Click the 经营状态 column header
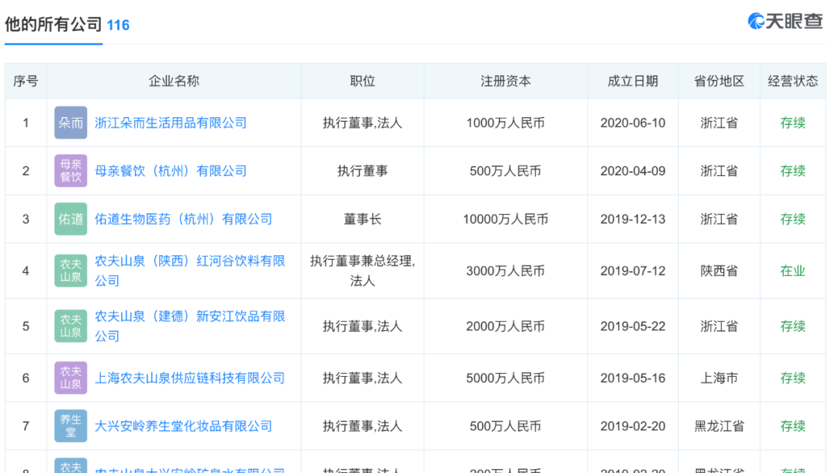The height and width of the screenshot is (473, 838). tap(792, 81)
